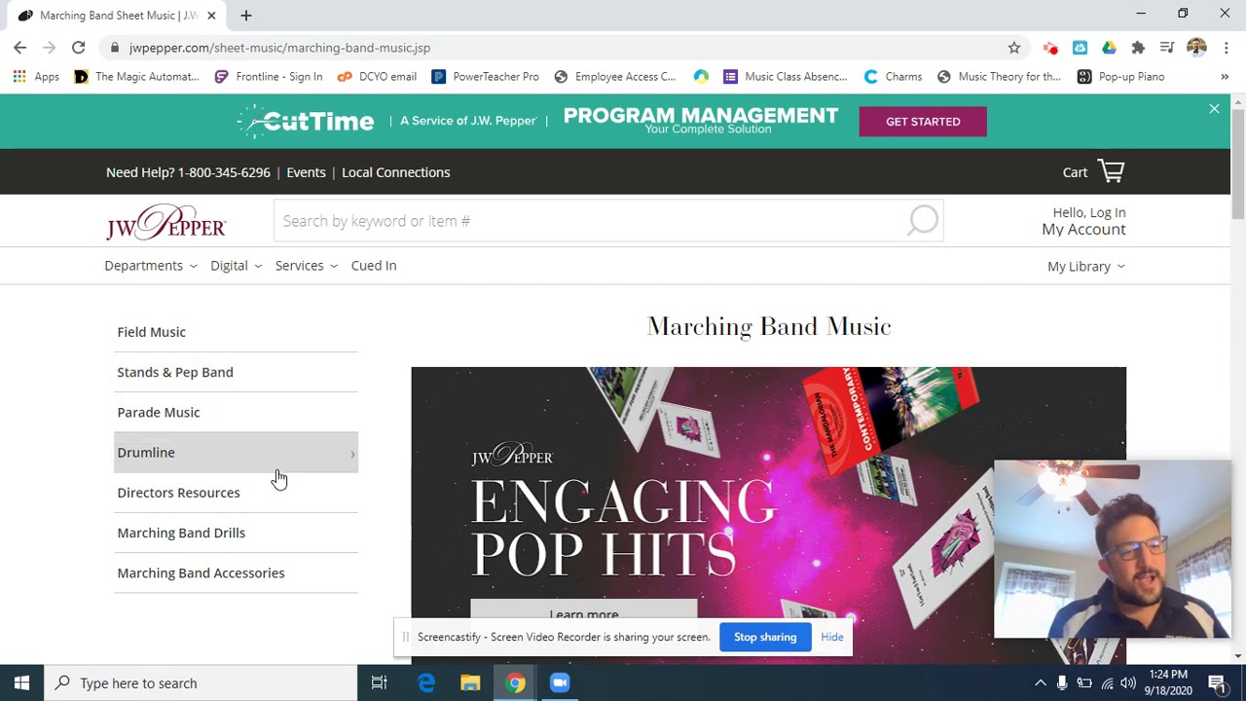Image resolution: width=1246 pixels, height=701 pixels.
Task: Open Windows Start menu
Action: coord(21,683)
